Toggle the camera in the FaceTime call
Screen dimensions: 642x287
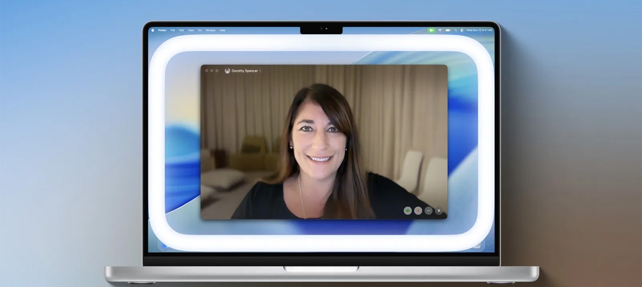click(407, 211)
